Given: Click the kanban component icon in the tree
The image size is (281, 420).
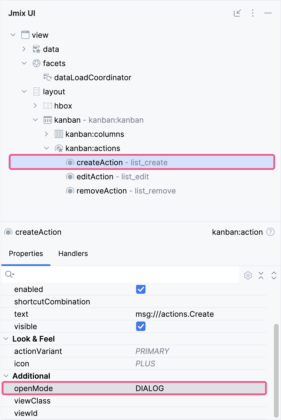Looking at the screenshot, I should 47,120.
